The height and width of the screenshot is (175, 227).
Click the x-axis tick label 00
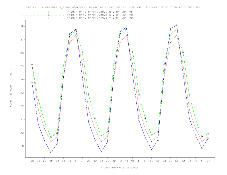[32, 161]
